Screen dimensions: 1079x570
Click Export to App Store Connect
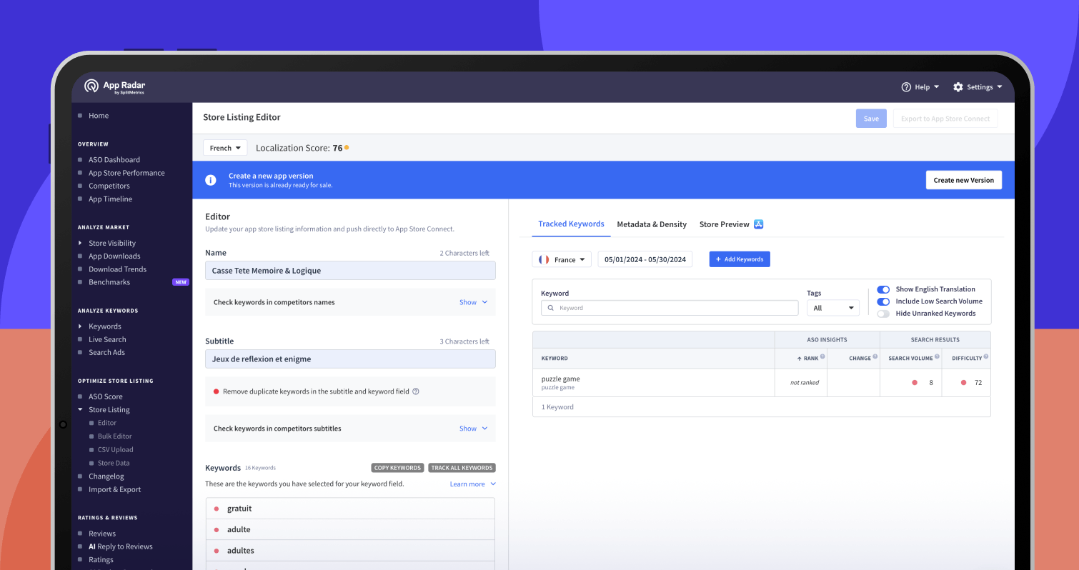pos(945,119)
